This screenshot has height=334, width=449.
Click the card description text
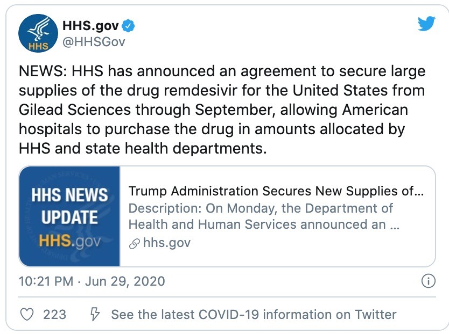[x=264, y=216]
